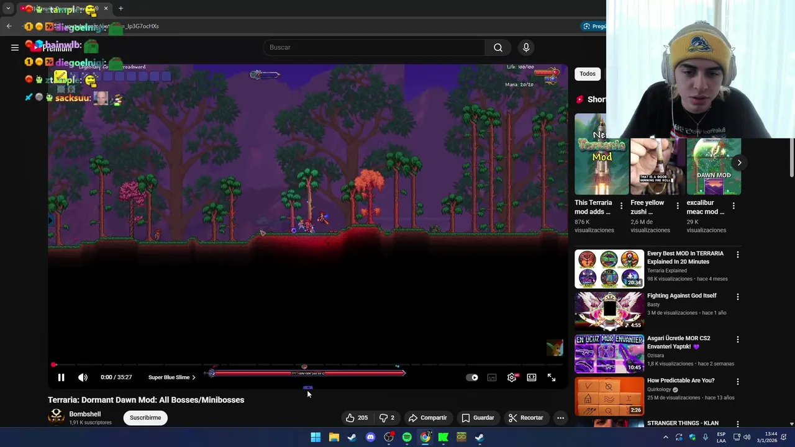Open the tab search dropdown arrow
Viewport: 795px width, 447px height.
[x=8, y=9]
